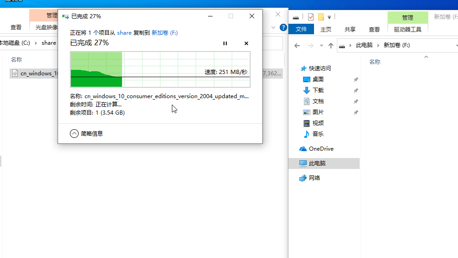The image size is (458, 258).
Task: Click the copy speed progress graph
Action: [x=160, y=69]
